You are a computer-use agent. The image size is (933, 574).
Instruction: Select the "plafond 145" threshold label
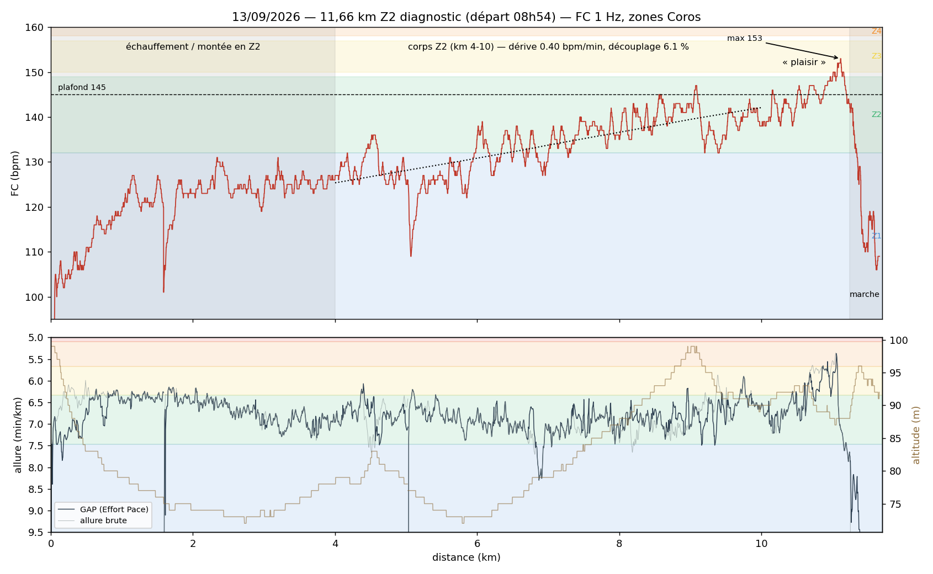(x=82, y=87)
